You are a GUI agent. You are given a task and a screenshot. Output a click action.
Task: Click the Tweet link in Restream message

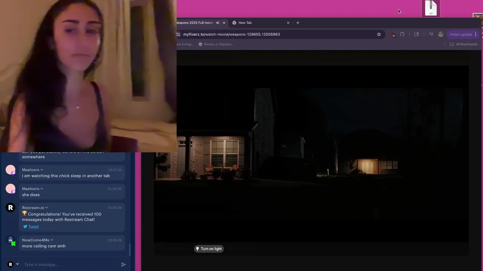(x=34, y=227)
